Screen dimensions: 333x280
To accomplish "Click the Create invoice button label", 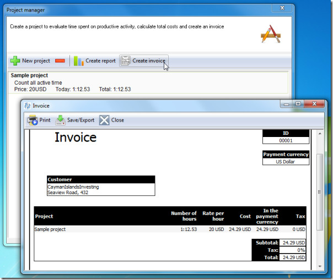I will [x=149, y=61].
